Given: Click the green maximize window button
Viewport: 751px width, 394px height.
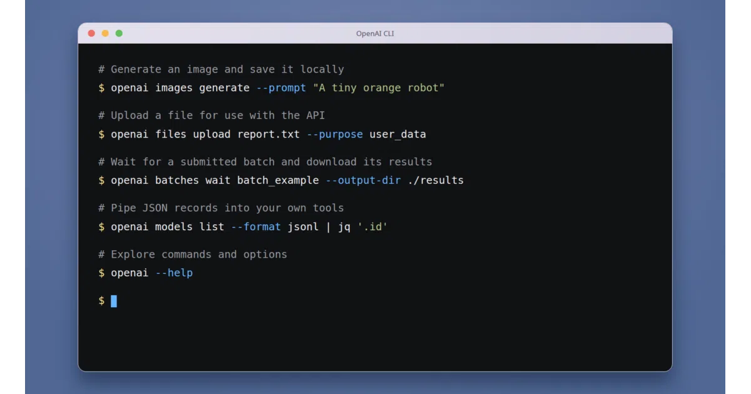Looking at the screenshot, I should (119, 33).
